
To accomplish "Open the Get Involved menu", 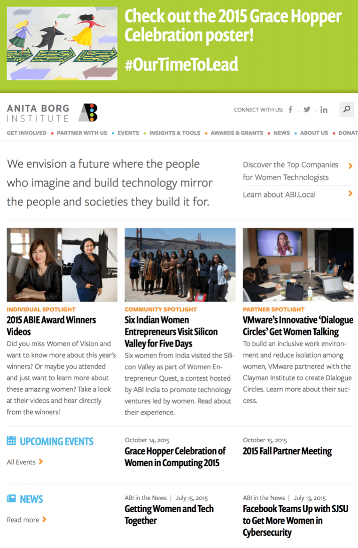I will point(26,133).
